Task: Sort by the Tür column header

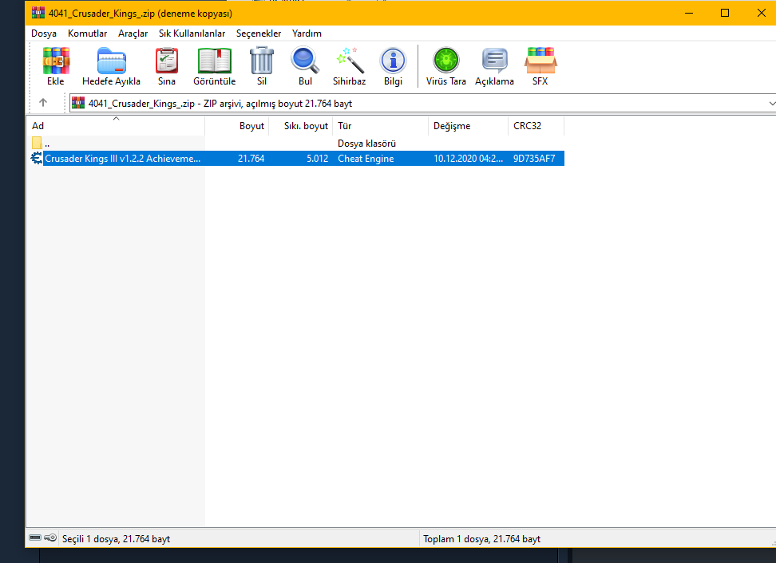Action: point(381,125)
